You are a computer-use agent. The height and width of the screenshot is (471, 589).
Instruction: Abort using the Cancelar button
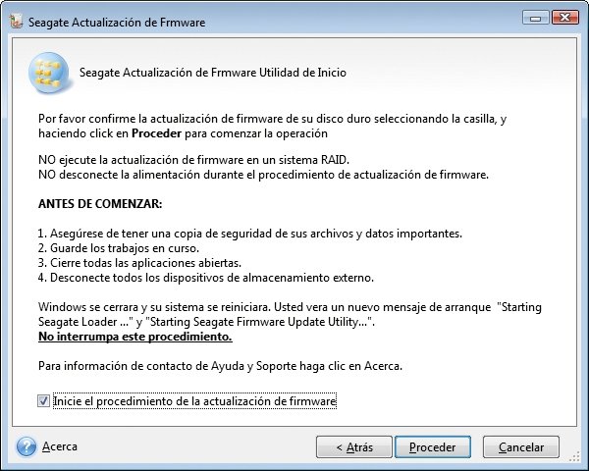(x=521, y=447)
